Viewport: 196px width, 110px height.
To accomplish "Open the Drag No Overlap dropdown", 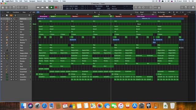I will (162, 12).
